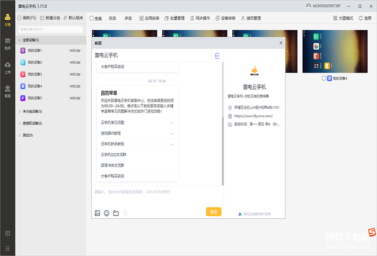The height and width of the screenshot is (256, 377).
Task: Open the ldyuncs.com website link
Action: [253, 116]
